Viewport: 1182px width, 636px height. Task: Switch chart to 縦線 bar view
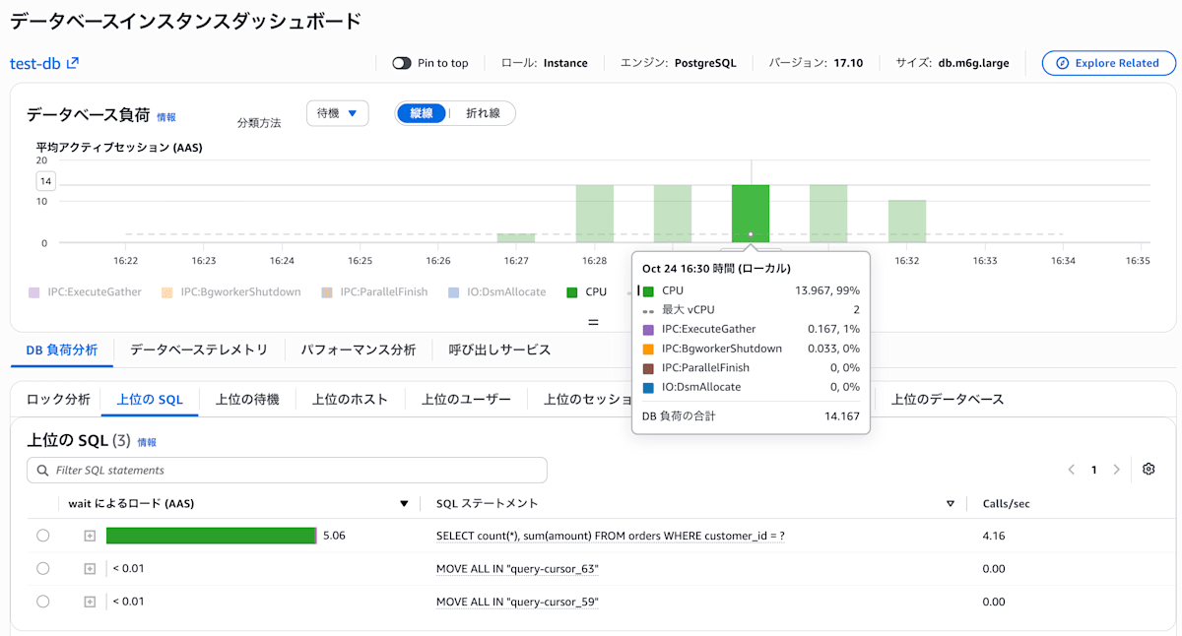point(422,113)
